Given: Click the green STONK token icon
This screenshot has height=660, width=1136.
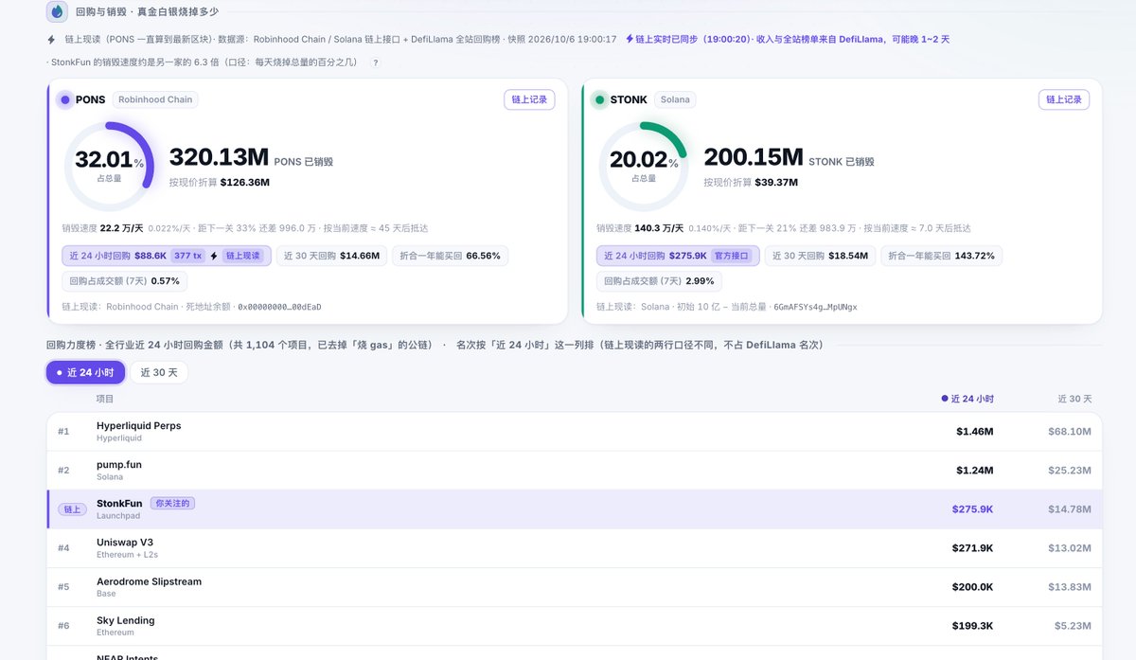Looking at the screenshot, I should pyautogui.click(x=600, y=99).
